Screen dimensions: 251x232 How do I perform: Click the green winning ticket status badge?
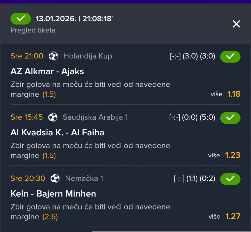click(21, 19)
